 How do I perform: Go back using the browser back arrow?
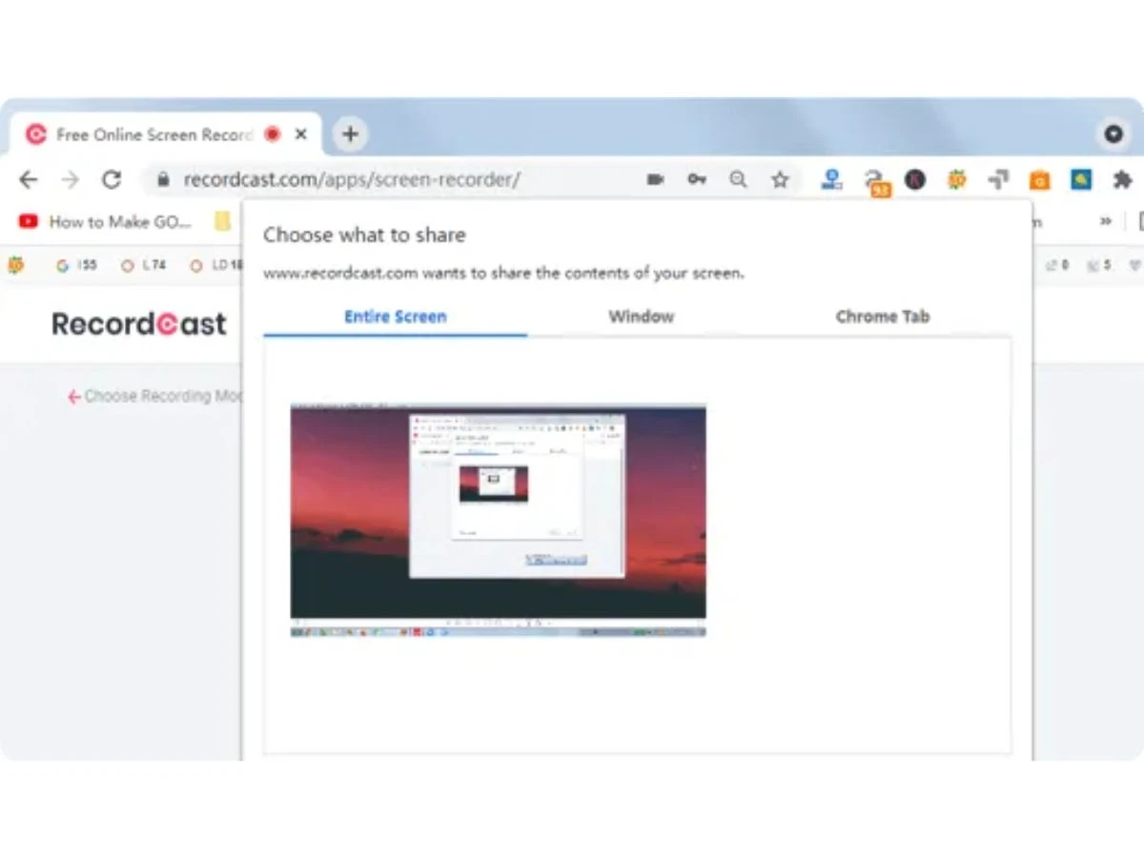point(29,179)
